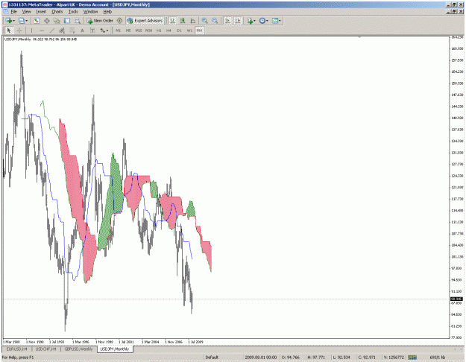Open the Templates dropdown
Image resolution: width=466 pixels, height=362 pixels.
pos(276,21)
